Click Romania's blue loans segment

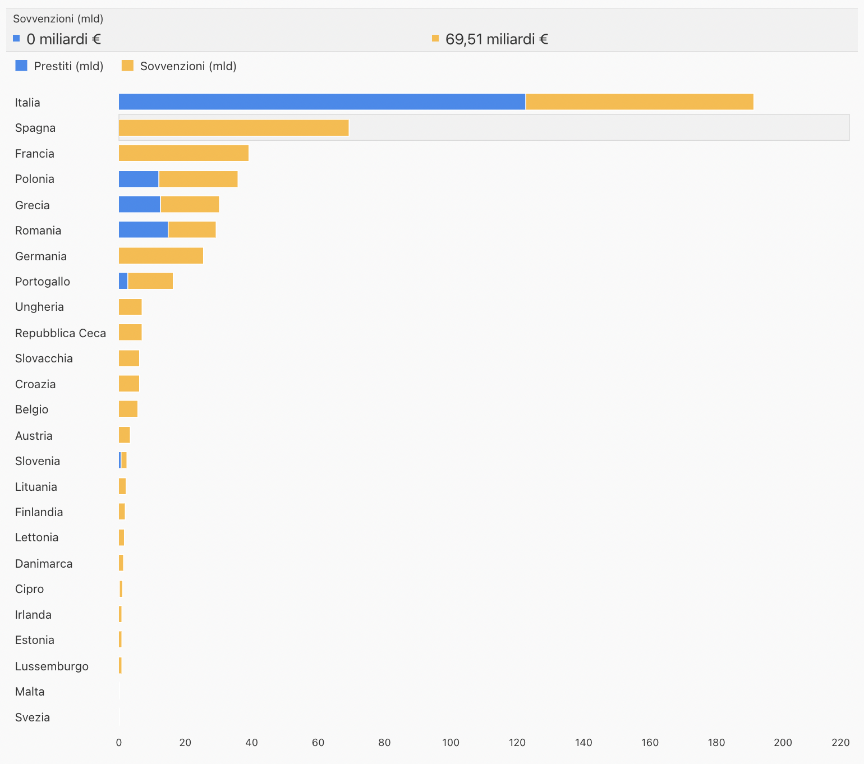[143, 230]
